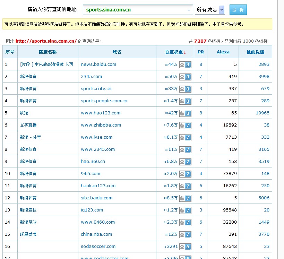Sort results by Alexa column header
284x259 pixels.
click(223, 52)
